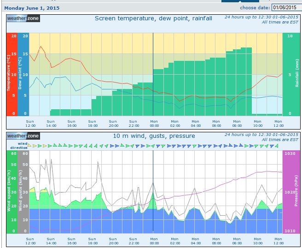
Task: Select the red Temperature axis bar
Action: [x=12, y=74]
